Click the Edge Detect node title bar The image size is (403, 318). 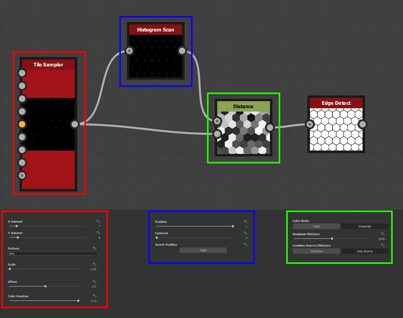pyautogui.click(x=336, y=103)
